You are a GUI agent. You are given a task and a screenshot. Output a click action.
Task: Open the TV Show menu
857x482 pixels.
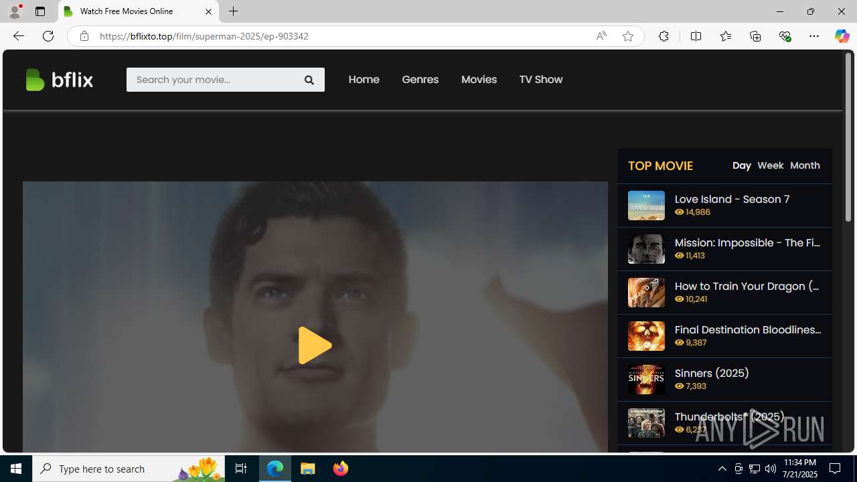pos(541,80)
